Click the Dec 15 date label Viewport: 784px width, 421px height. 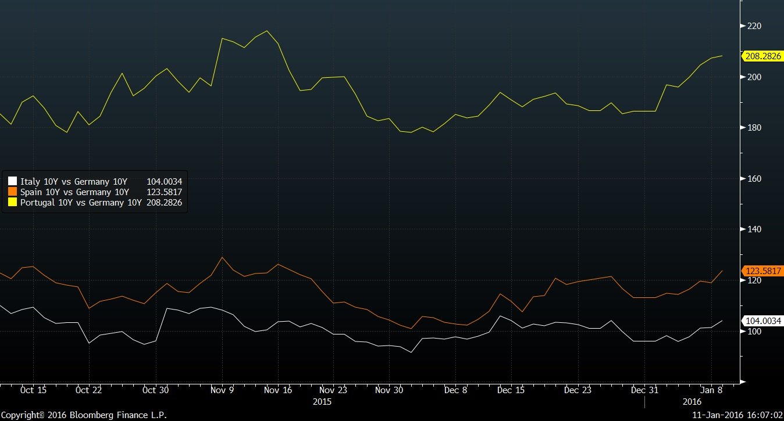coord(512,390)
